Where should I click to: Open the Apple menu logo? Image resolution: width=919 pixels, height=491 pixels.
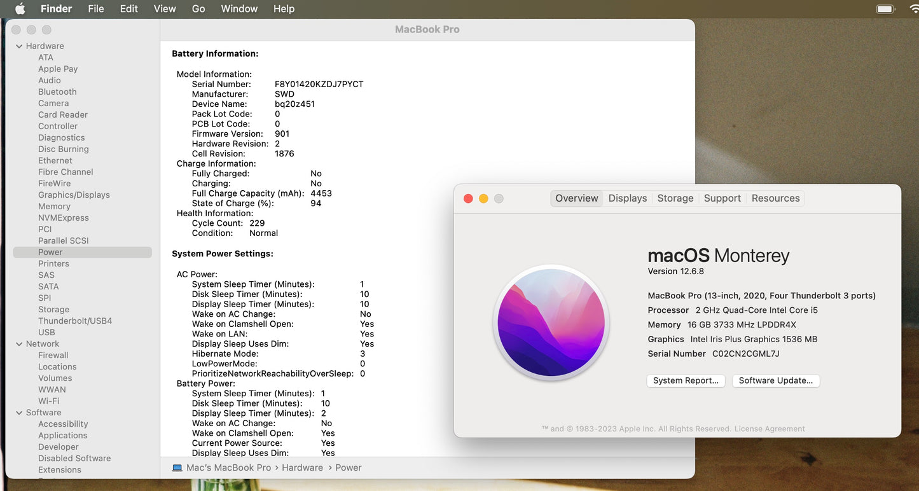click(x=20, y=8)
